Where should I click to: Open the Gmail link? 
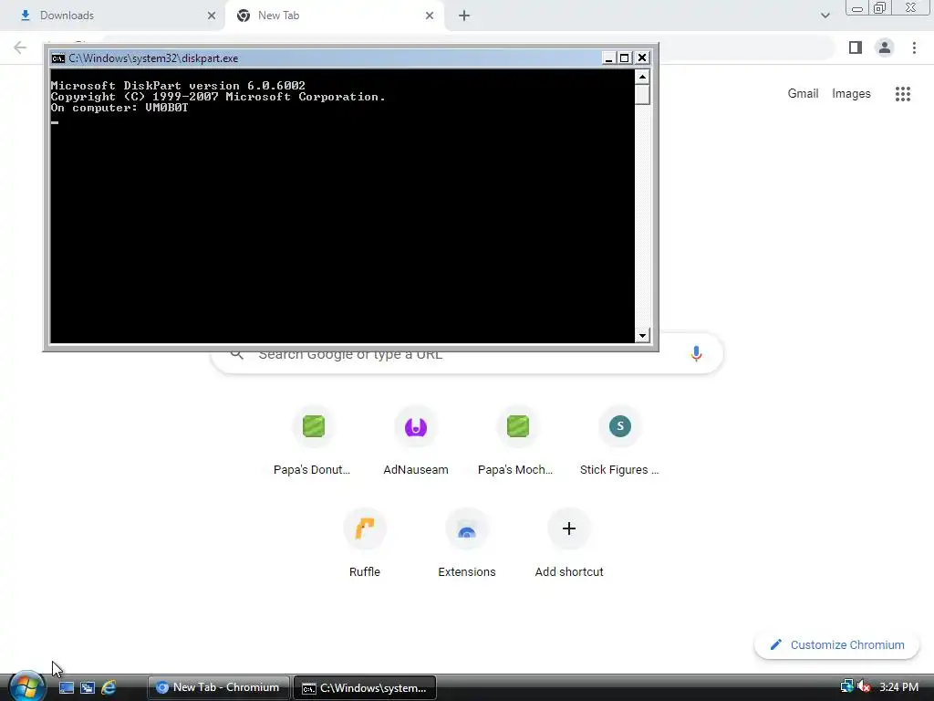803,94
